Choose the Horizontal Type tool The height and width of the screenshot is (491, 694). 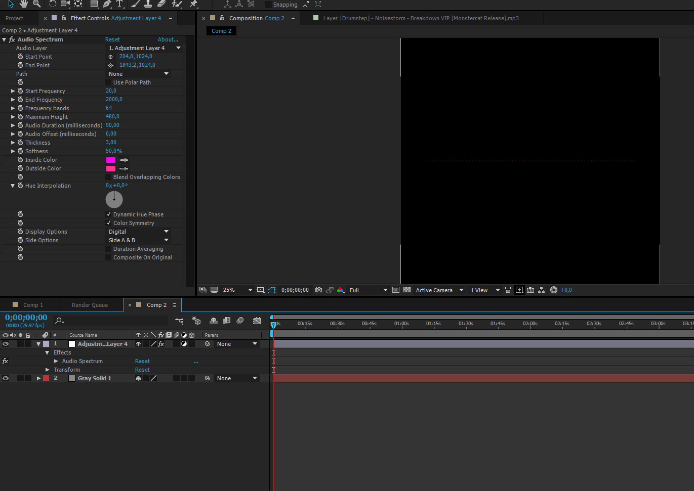[119, 4]
